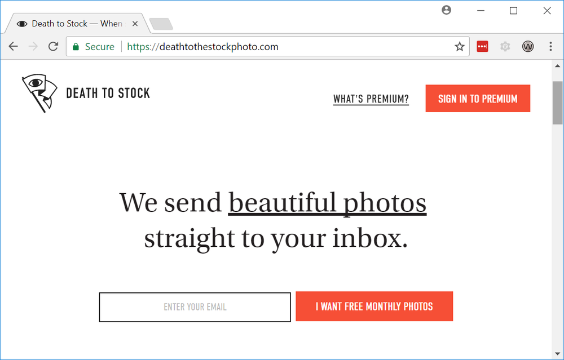Click the vertical scrollbar thumb
This screenshot has height=360, width=564.
tap(558, 103)
